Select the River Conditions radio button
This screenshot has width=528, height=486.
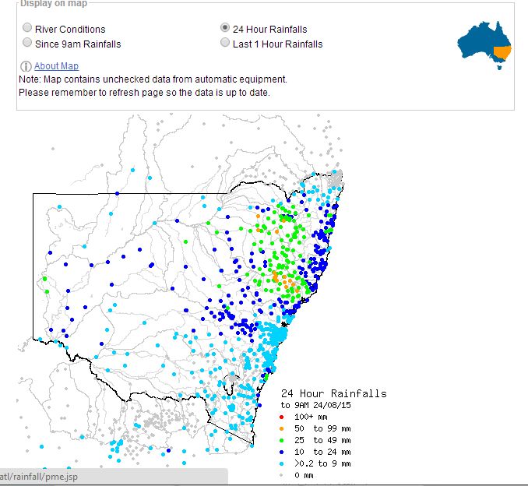click(28, 30)
